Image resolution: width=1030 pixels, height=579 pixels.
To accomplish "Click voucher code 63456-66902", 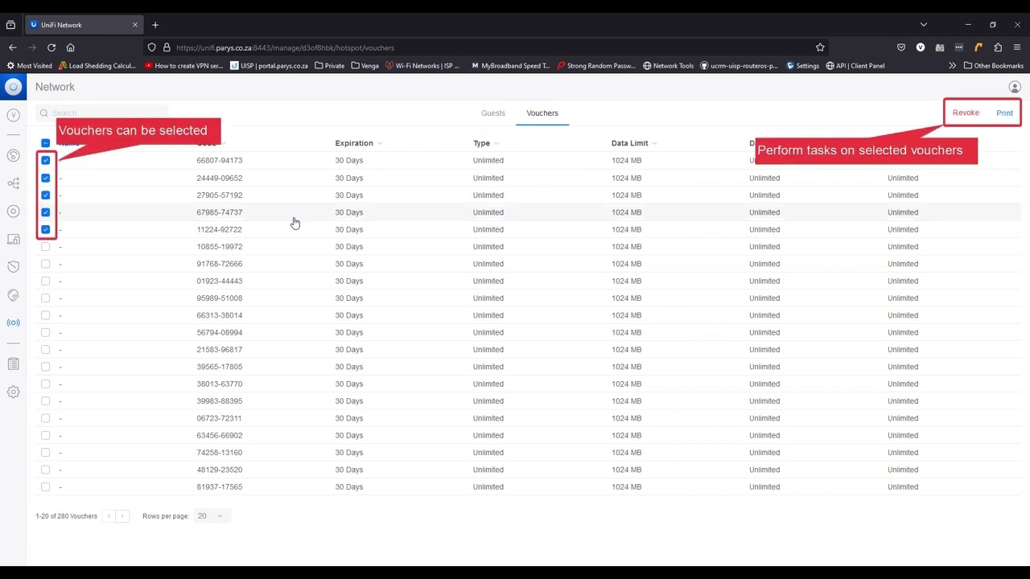I will pyautogui.click(x=219, y=435).
